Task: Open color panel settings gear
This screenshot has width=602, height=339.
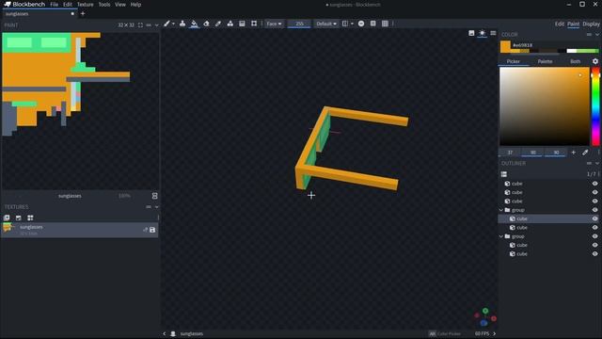Action: tap(595, 61)
